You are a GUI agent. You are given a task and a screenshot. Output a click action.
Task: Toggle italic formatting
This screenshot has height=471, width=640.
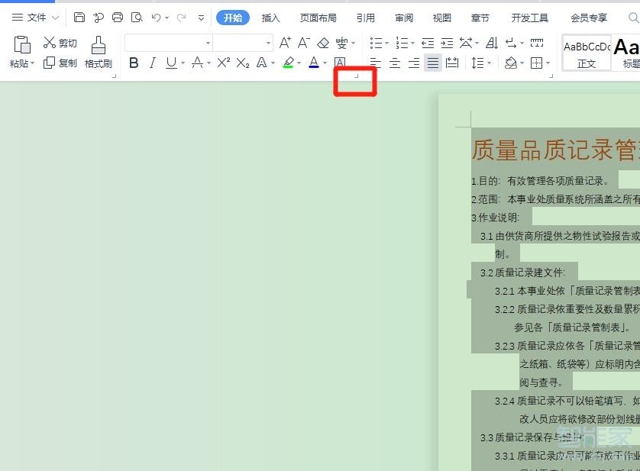152,63
